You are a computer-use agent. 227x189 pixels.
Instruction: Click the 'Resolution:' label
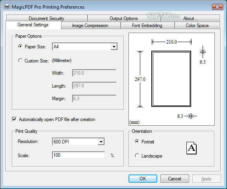tap(28, 141)
